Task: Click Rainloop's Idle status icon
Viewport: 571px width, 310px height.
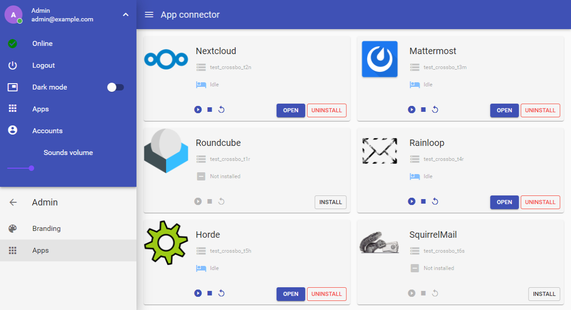Action: (414, 176)
